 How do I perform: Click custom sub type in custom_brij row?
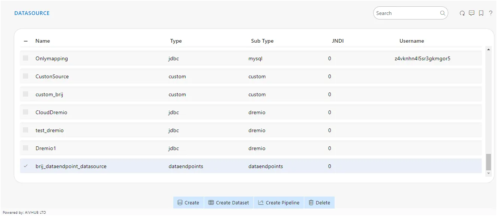coord(257,94)
